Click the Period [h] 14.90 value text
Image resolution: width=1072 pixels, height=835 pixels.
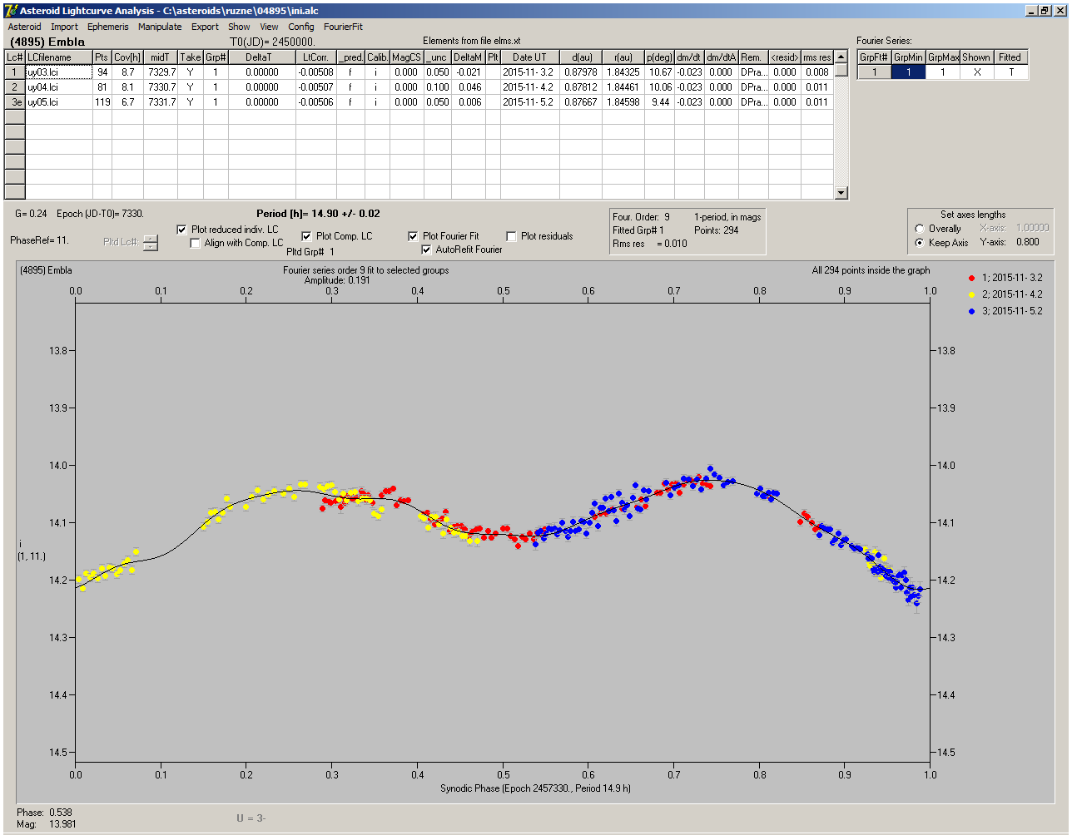coord(319,214)
